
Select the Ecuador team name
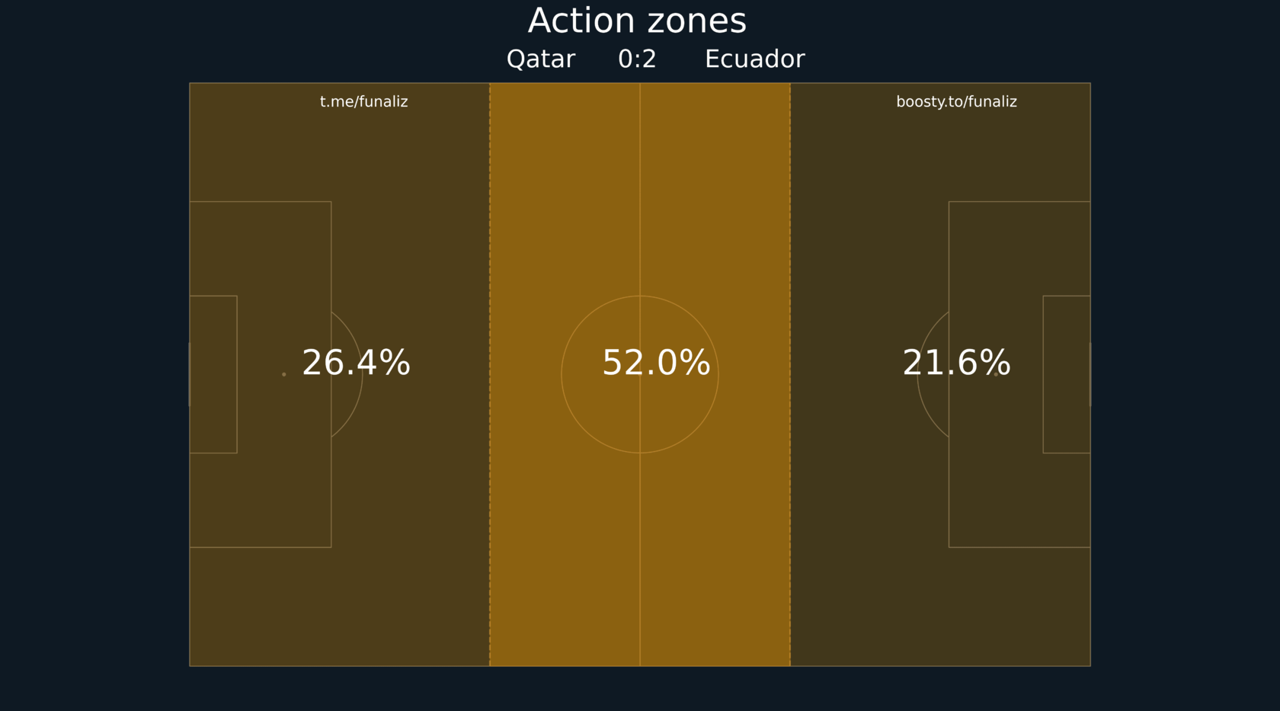point(754,59)
